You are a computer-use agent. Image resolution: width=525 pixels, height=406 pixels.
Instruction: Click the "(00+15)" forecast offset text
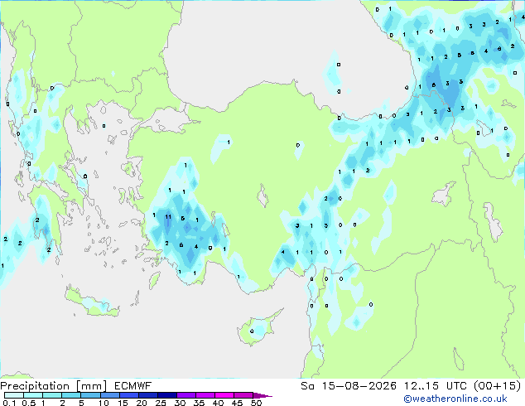pyautogui.click(x=498, y=386)
